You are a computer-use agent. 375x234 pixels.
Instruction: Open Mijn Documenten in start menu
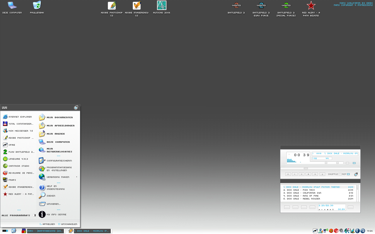tap(59, 117)
